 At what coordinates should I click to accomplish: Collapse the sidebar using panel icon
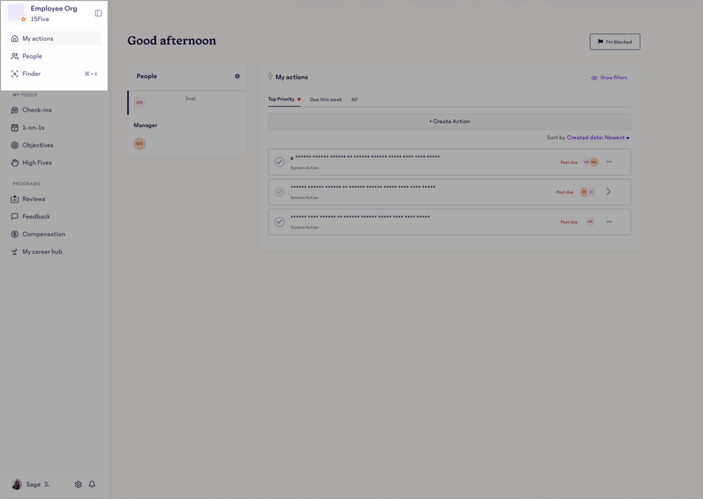pyautogui.click(x=98, y=13)
